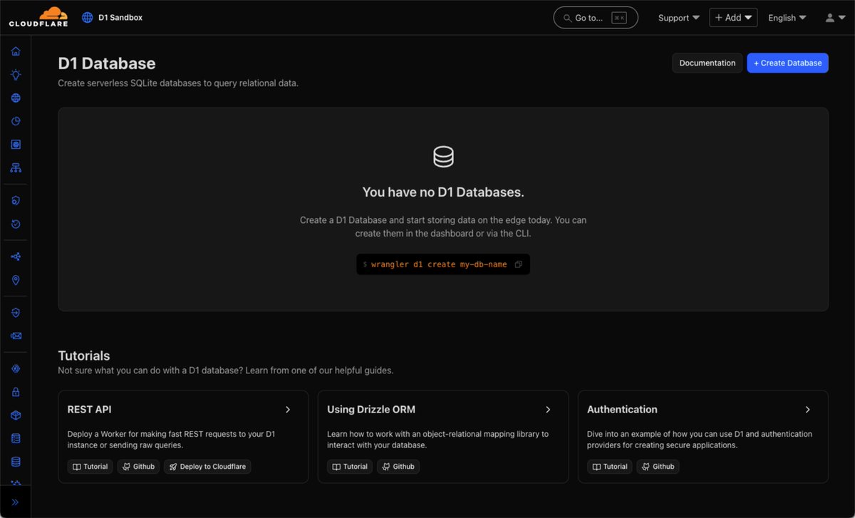
Task: Open the diamond Workers sidebar icon
Action: (x=16, y=368)
